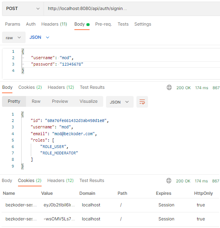220x228 pixels.
Task: Click cookie name in the eyJ0b2tlbiI6I… row
Action: (x=21, y=205)
